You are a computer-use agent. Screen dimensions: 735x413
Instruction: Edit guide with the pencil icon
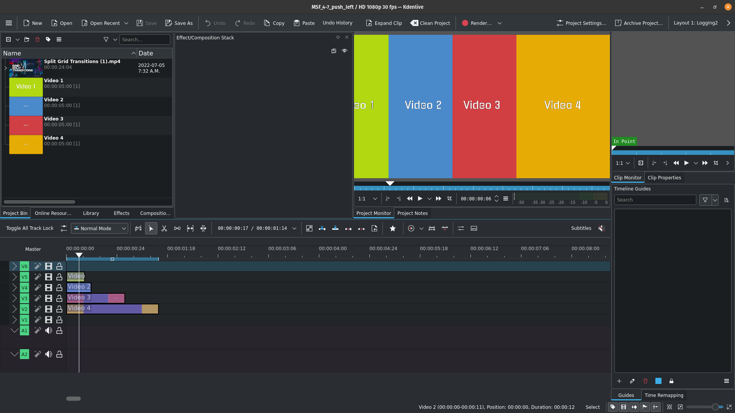click(632, 381)
